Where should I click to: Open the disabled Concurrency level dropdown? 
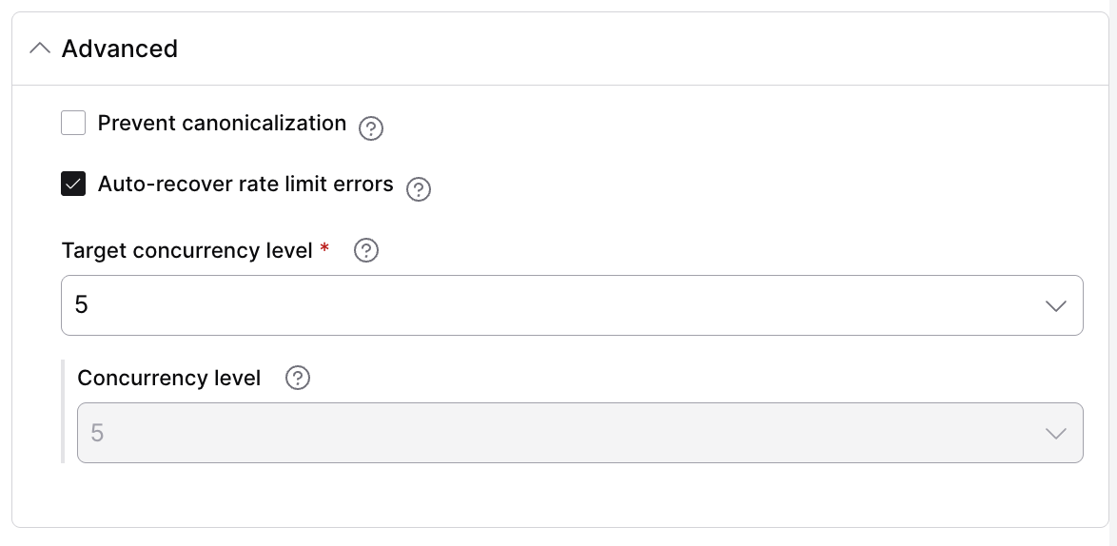(579, 433)
